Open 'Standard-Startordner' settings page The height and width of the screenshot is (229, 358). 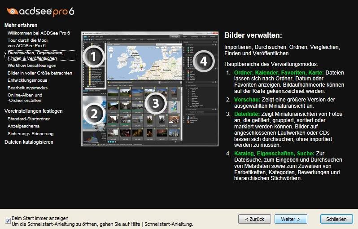(29, 119)
